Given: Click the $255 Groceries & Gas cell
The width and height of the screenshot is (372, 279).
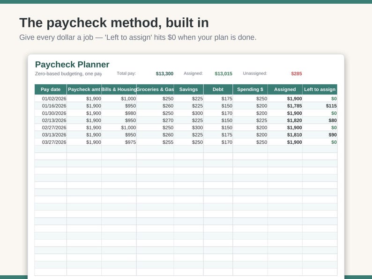Looking at the screenshot, I should tap(155, 142).
